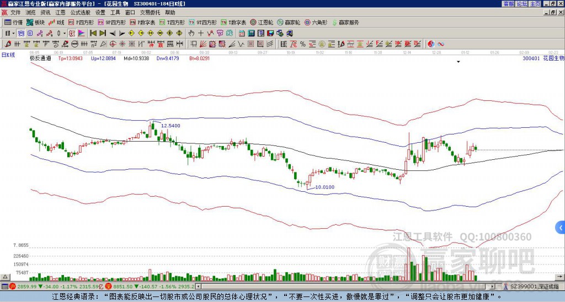The width and height of the screenshot is (565, 302).
Task: Open the 江恩轮 Gann wheel
Action: 262,22
